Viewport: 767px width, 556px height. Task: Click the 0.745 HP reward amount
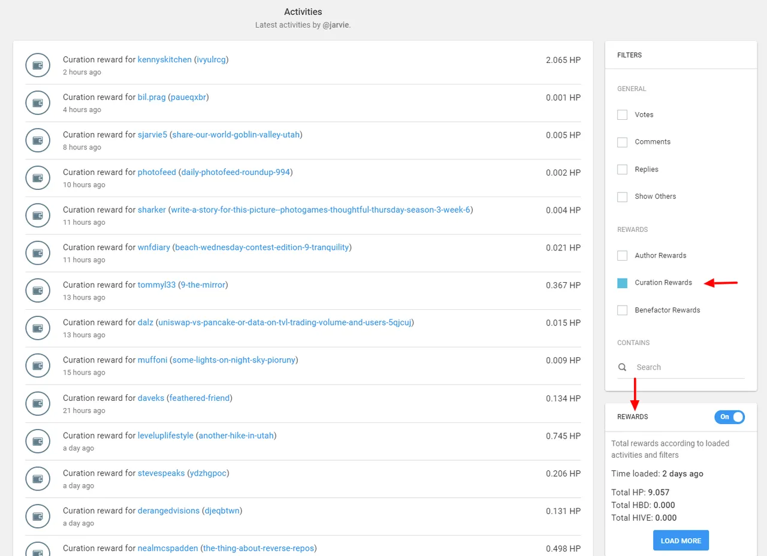tap(563, 436)
